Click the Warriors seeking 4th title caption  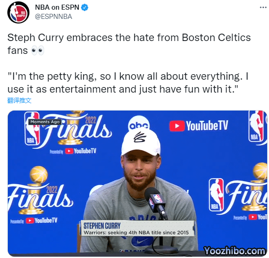pyautogui.click(x=136, y=233)
